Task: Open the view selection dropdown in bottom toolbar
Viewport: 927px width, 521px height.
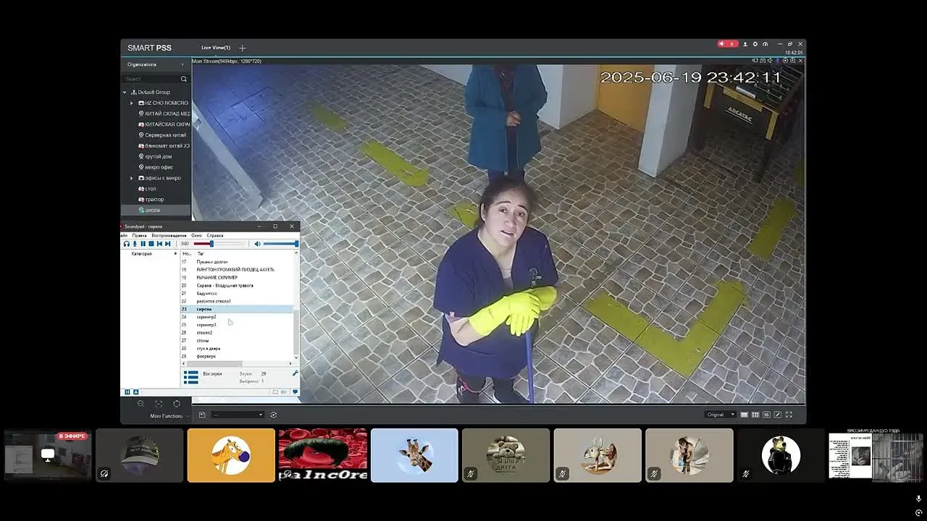Action: tap(238, 415)
